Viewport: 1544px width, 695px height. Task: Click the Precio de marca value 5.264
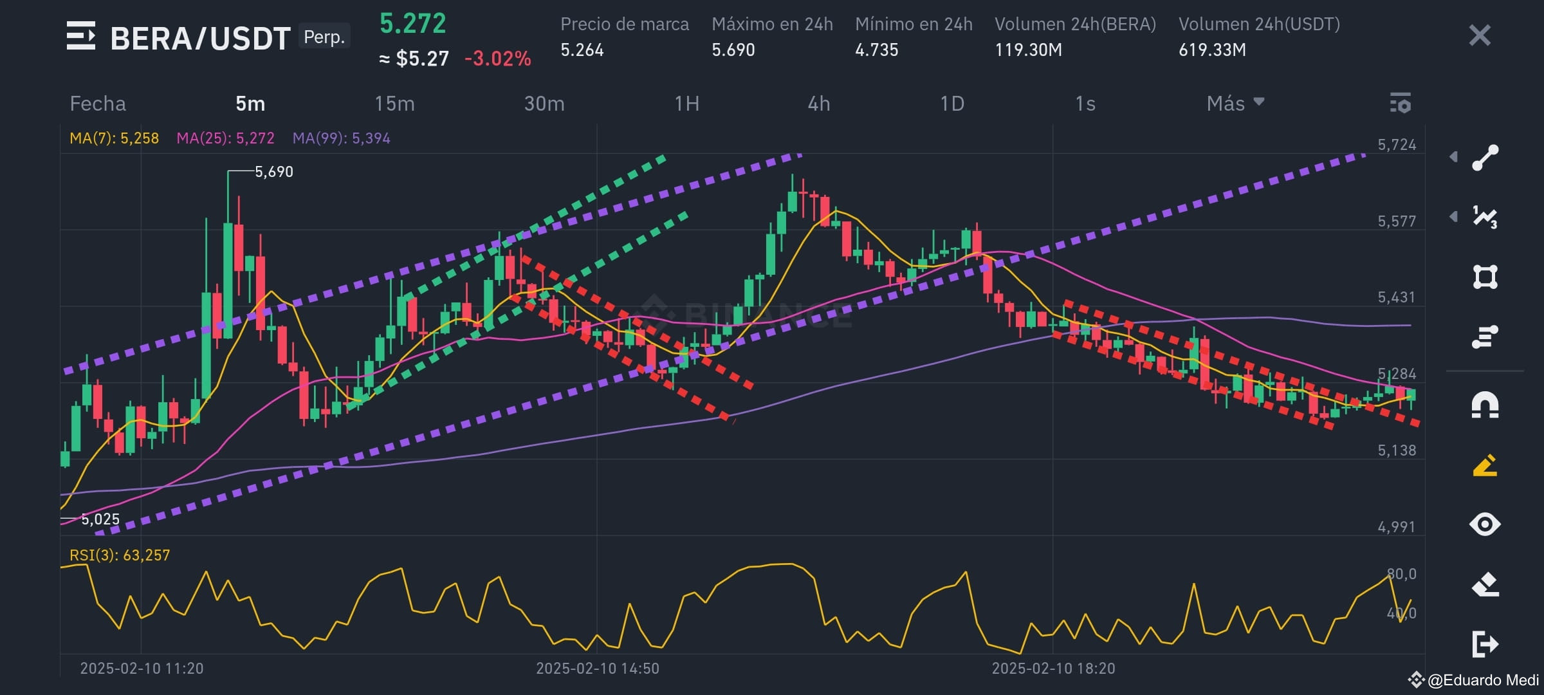(582, 50)
